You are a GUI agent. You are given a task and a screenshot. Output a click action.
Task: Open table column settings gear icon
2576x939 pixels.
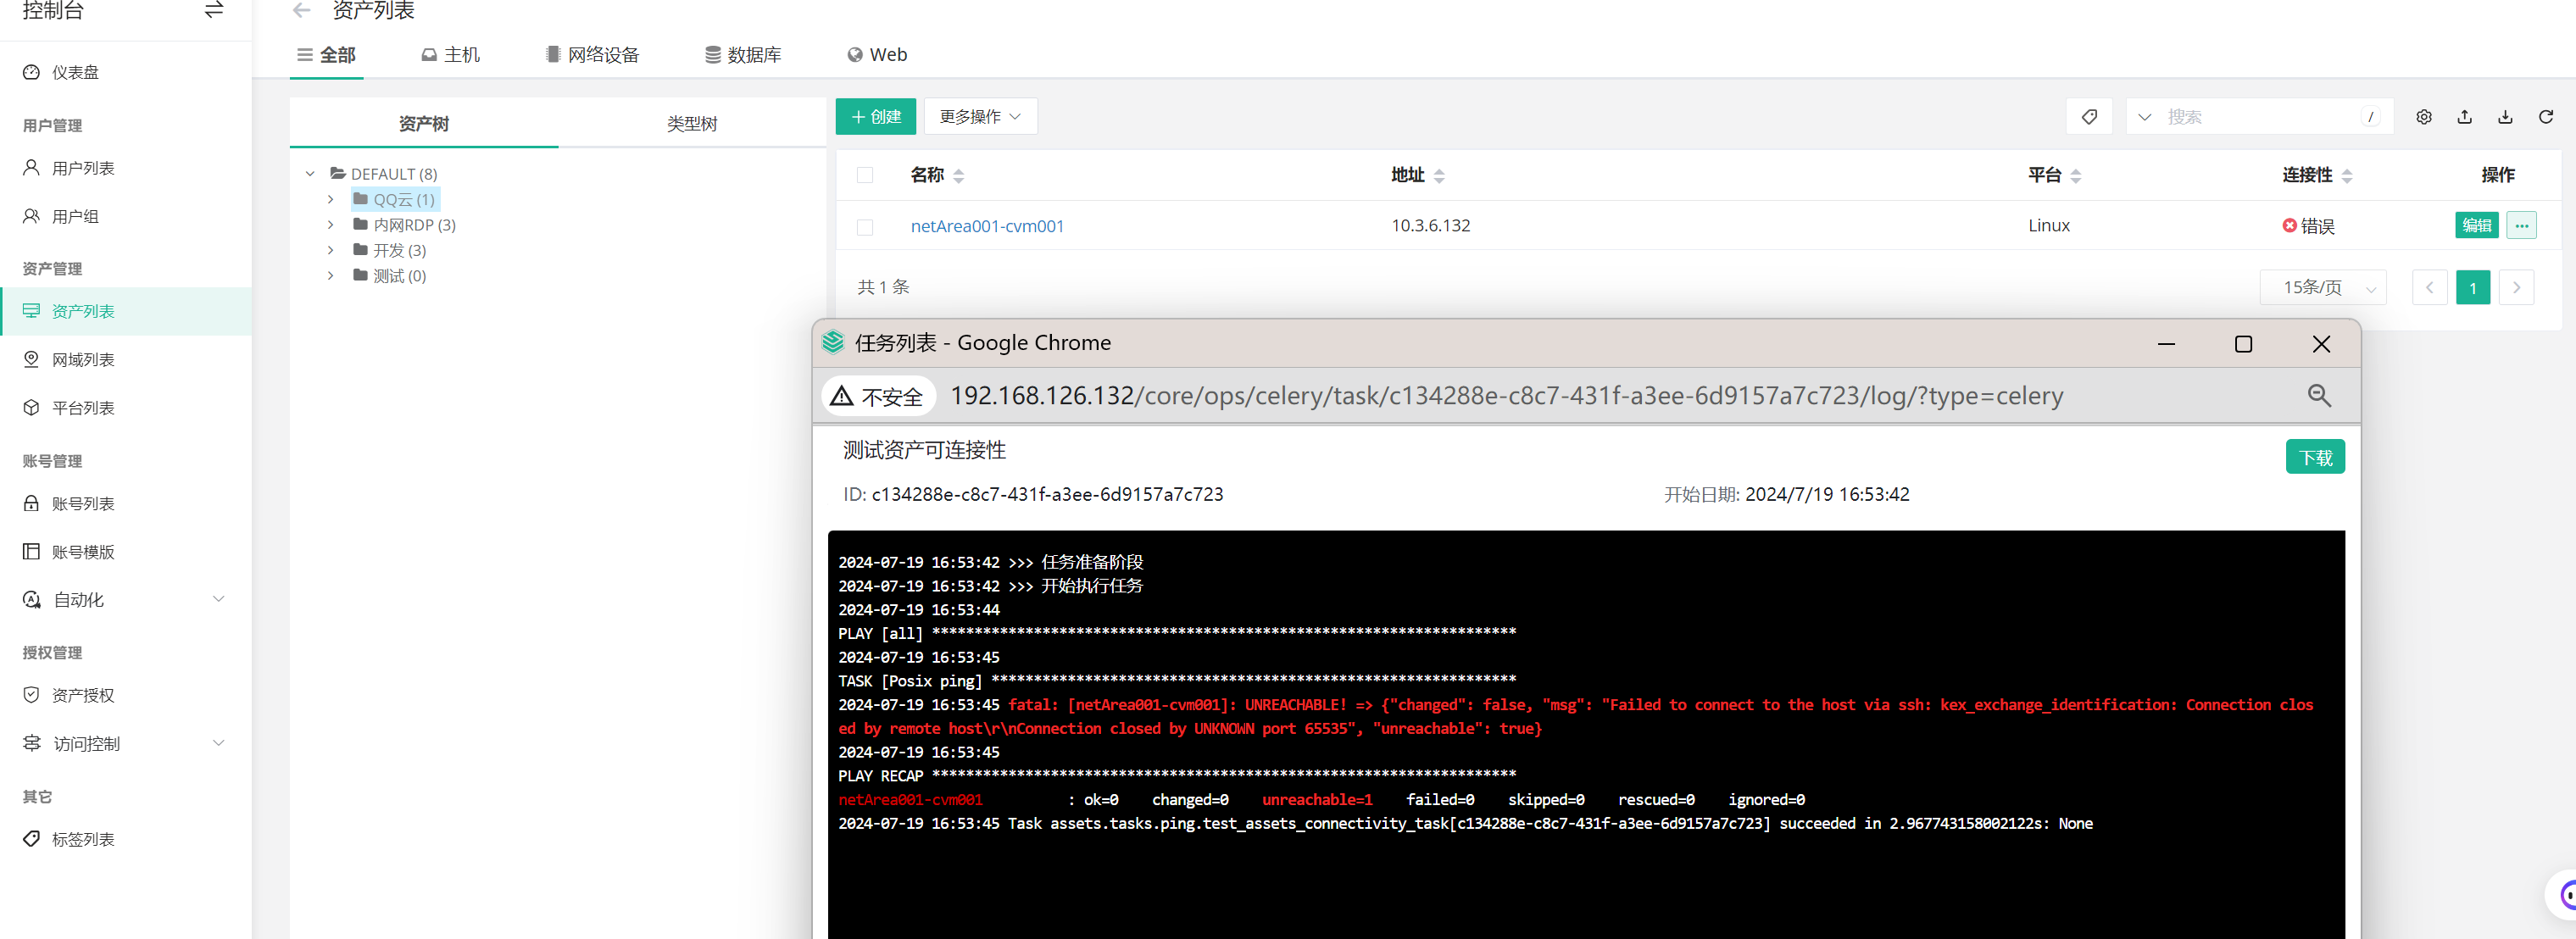tap(2424, 117)
